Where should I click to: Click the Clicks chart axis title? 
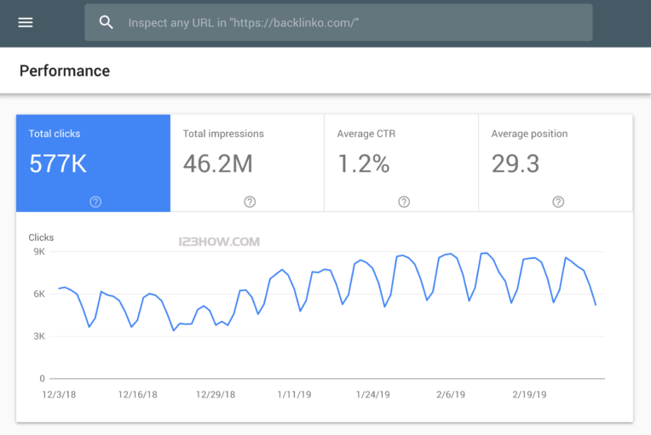41,238
